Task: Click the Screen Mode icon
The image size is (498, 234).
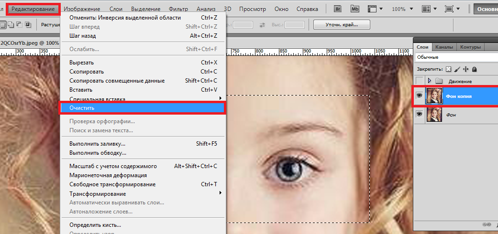Action: coord(449,9)
